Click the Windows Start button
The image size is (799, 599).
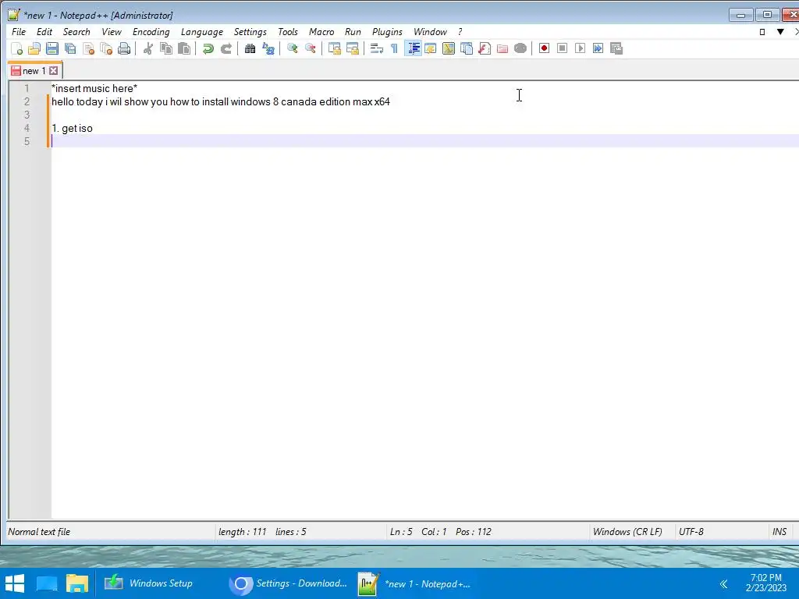(x=15, y=583)
